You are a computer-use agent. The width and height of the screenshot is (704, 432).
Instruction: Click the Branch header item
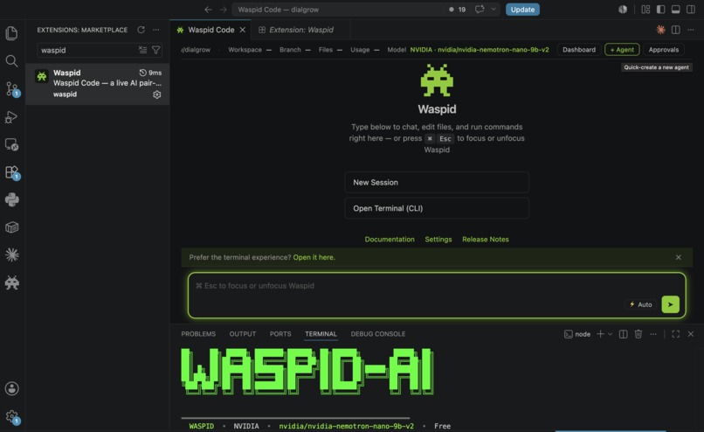click(294, 50)
